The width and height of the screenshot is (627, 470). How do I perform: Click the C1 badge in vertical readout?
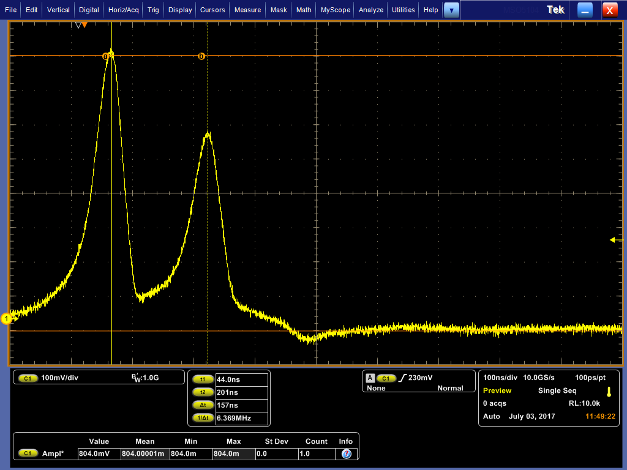(x=28, y=378)
